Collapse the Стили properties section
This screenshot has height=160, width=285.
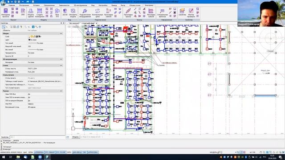pyautogui.click(x=61, y=65)
